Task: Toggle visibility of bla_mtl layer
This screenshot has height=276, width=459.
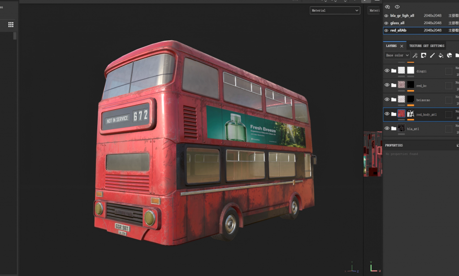Action: [x=387, y=128]
